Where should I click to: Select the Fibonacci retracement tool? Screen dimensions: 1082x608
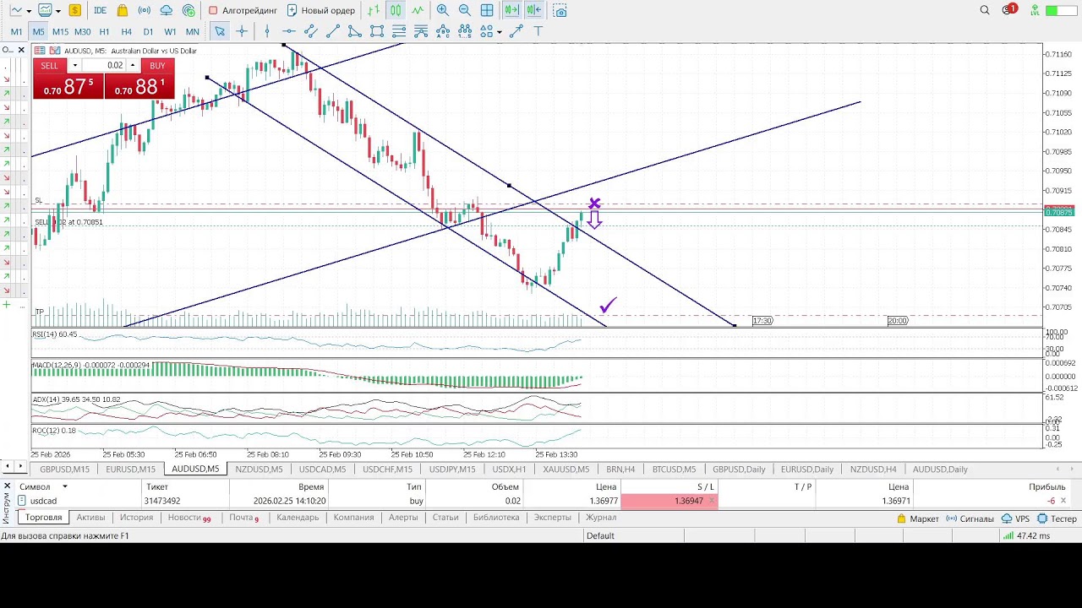click(x=399, y=31)
